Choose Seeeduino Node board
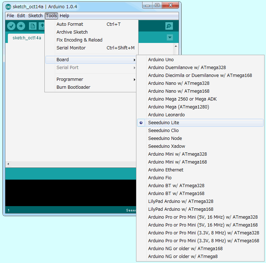This screenshot has width=266, height=263. tap(200, 138)
